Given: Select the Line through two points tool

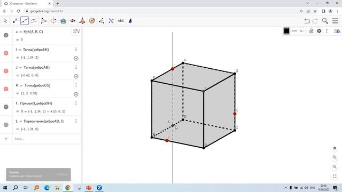Looking at the screenshot, I should [x=25, y=21].
